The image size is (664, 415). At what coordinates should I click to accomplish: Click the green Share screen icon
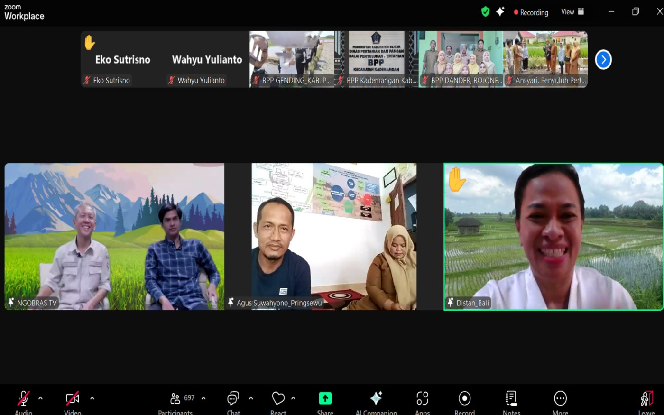325,398
